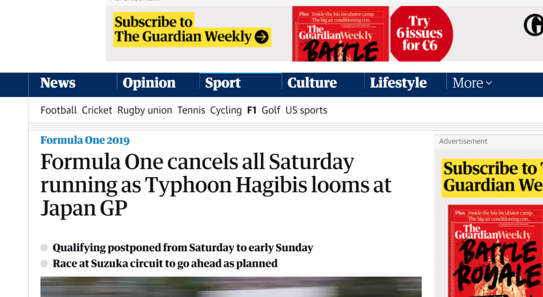This screenshot has height=297, width=543.
Task: Navigate to the Cycling subsection
Action: click(226, 110)
